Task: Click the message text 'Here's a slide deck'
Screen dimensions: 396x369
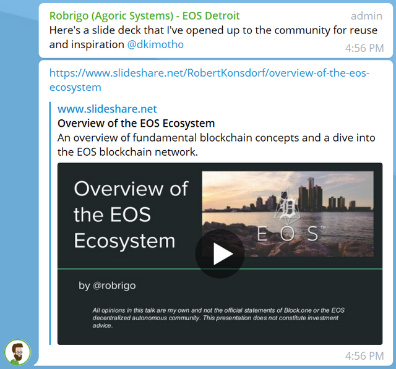Action: point(213,37)
